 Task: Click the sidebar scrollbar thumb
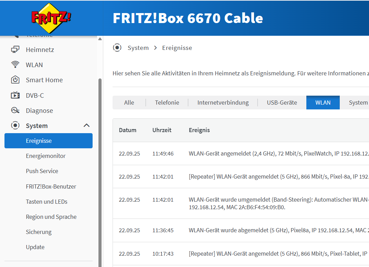(100, 172)
